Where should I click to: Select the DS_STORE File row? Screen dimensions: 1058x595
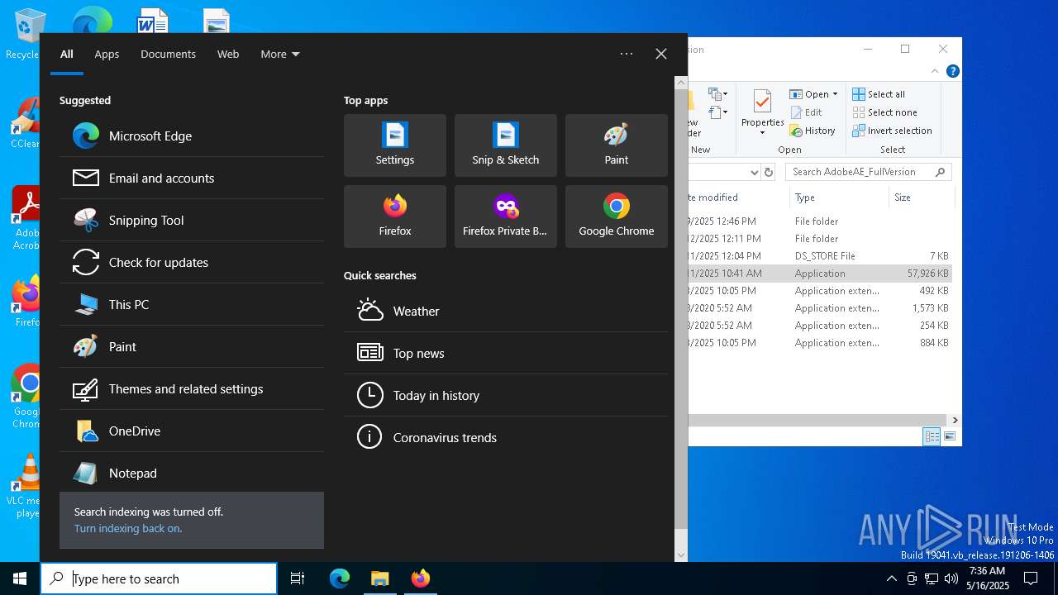[x=820, y=256]
